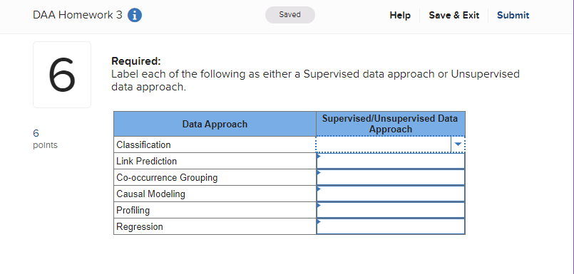The image size is (574, 274).
Task: Click the Data Approach column header
Action: pyautogui.click(x=215, y=125)
